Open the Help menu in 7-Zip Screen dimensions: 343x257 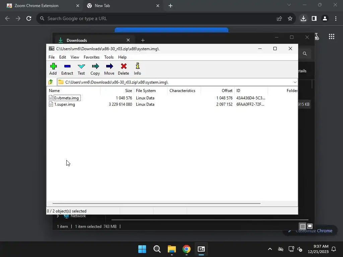(122, 57)
